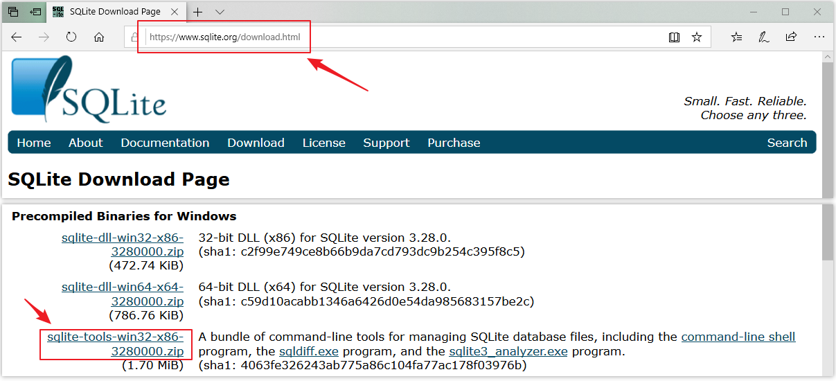Refresh the page
This screenshot has width=836, height=381.
pos(71,37)
